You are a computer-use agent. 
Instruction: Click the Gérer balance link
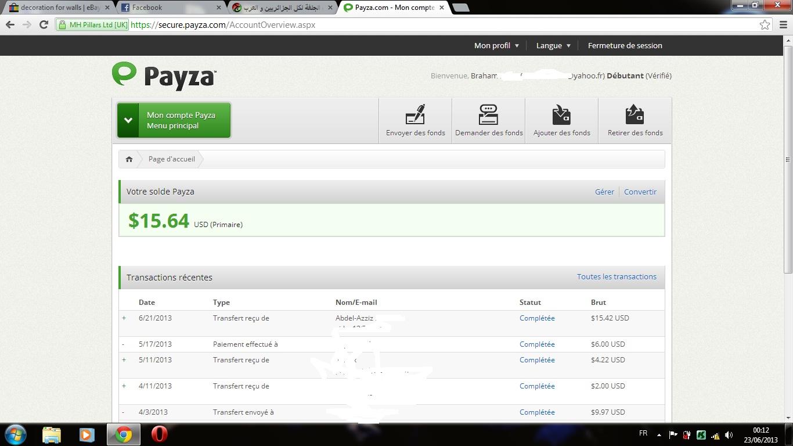(x=604, y=192)
